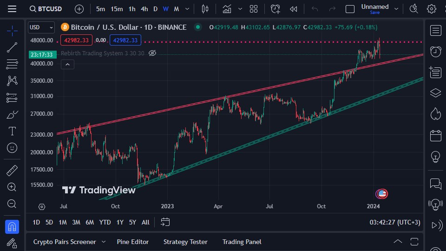
Task: Select the trend line drawing tool
Action: tap(12, 47)
